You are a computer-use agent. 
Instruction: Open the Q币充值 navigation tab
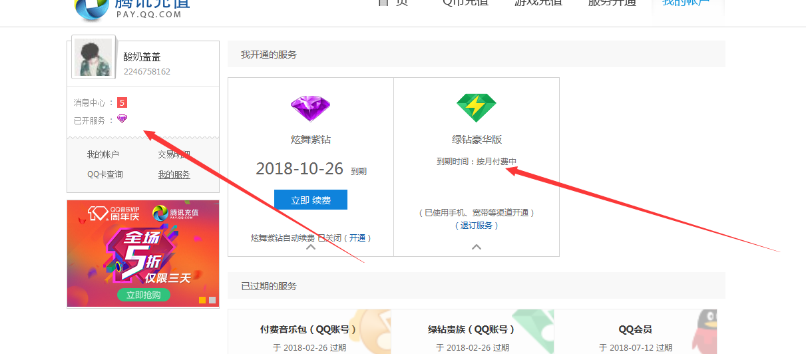(x=465, y=3)
